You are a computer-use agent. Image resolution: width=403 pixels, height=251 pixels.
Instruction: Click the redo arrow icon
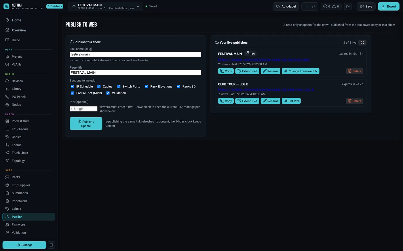tap(313, 6)
